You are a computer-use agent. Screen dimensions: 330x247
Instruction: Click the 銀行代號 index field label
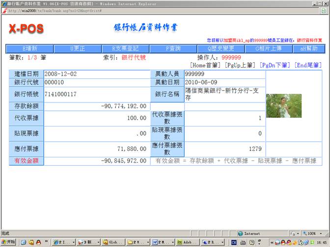134,57
